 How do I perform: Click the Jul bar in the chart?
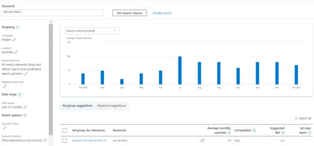180,70
